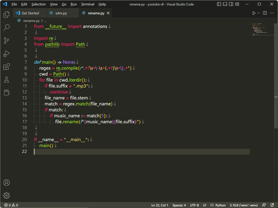Click the editor vertical scrollbar

276,75
